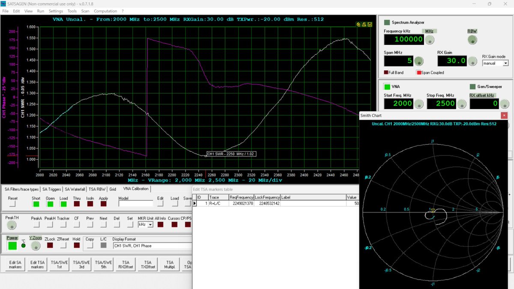Click the Edit button next to Model
The height and width of the screenshot is (289, 514).
pos(161,204)
